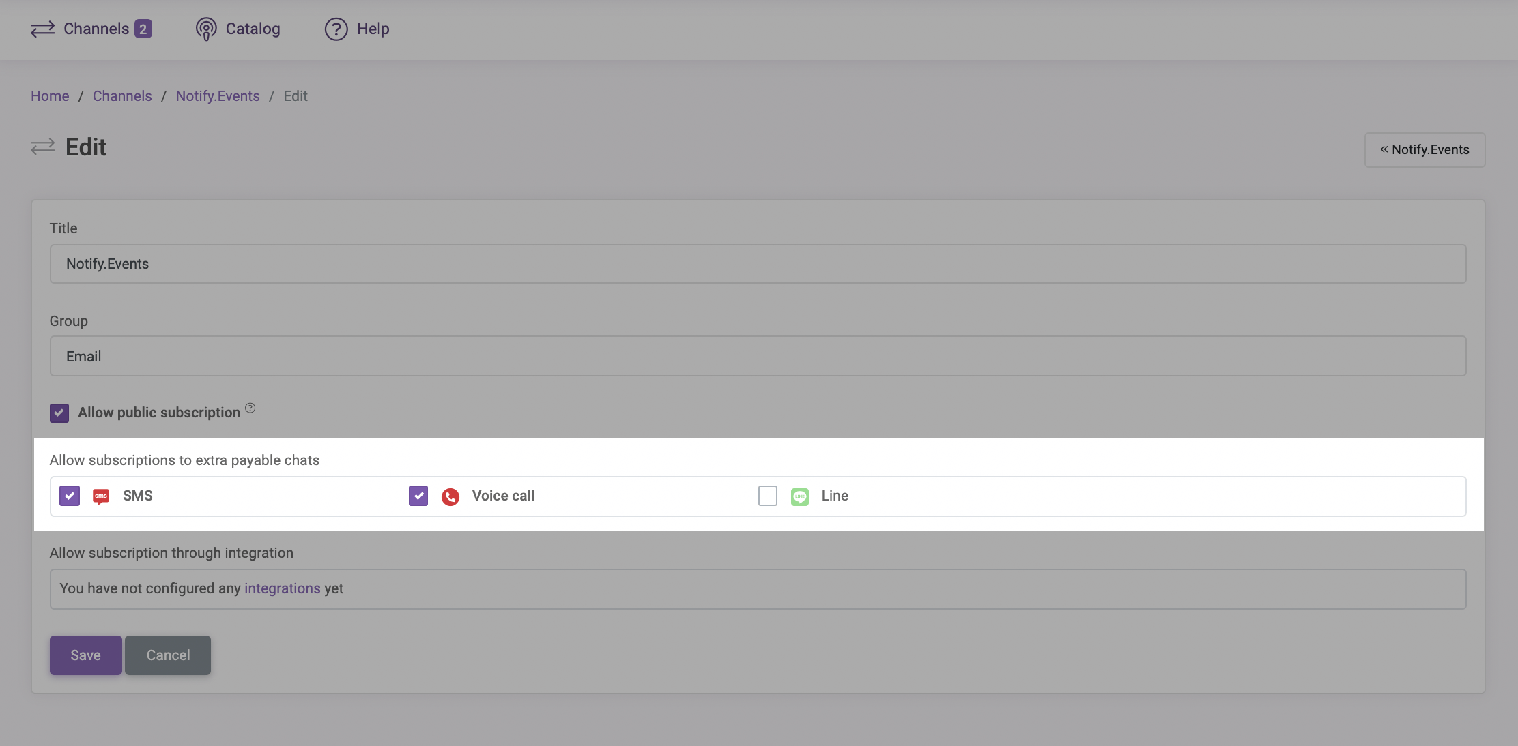Click the SMS message icon
This screenshot has height=746, width=1518.
pyautogui.click(x=101, y=495)
